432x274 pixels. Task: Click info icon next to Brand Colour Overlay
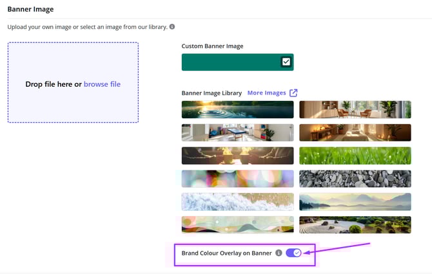pos(279,253)
